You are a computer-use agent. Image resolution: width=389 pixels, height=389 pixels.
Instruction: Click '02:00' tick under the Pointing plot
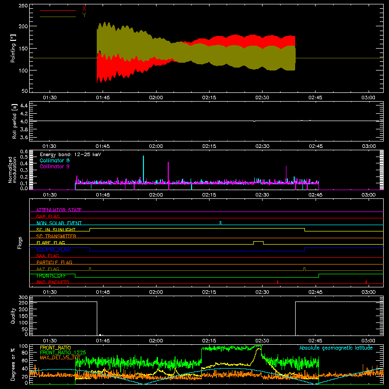156,98
